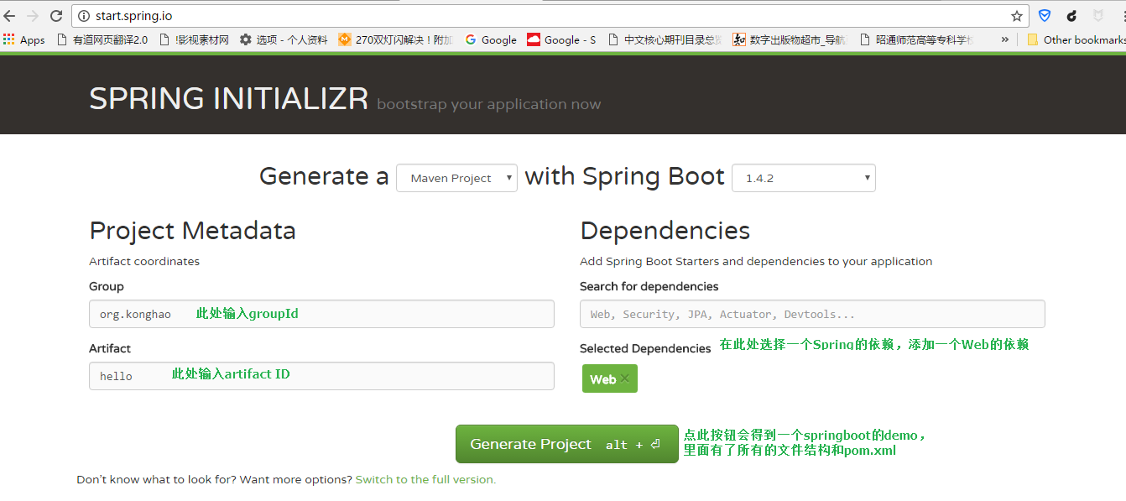Click Switch to the full version link
1126x501 pixels.
pos(425,480)
